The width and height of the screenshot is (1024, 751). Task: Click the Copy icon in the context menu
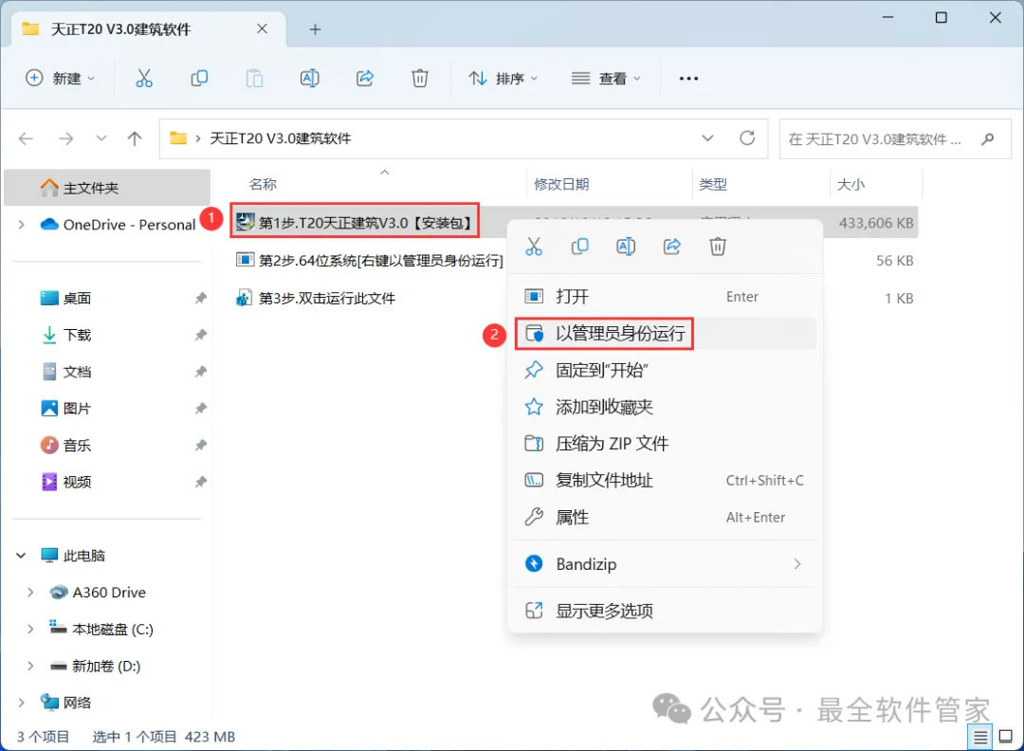580,247
